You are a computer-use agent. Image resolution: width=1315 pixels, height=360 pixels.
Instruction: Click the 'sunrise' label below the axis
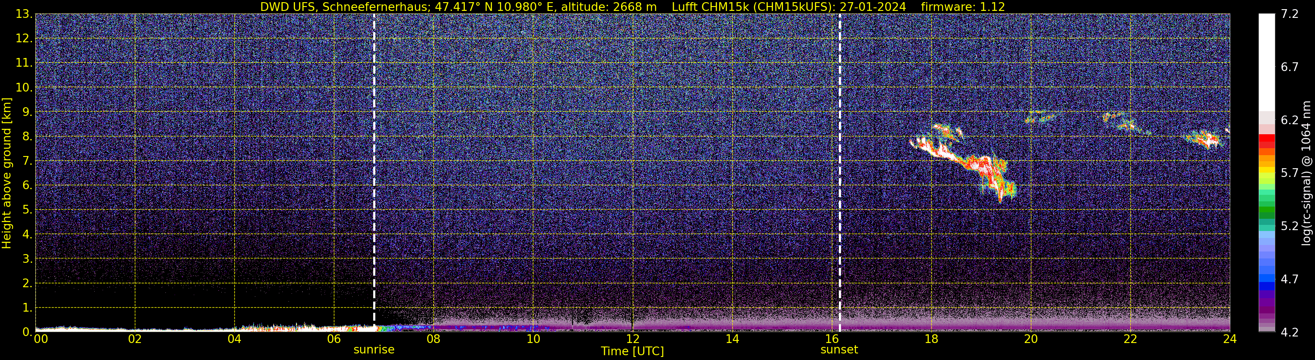374,350
